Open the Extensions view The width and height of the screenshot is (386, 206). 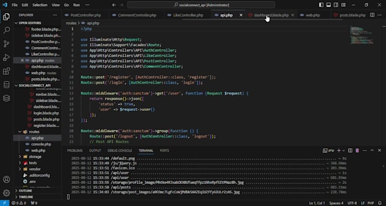pyautogui.click(x=6, y=71)
